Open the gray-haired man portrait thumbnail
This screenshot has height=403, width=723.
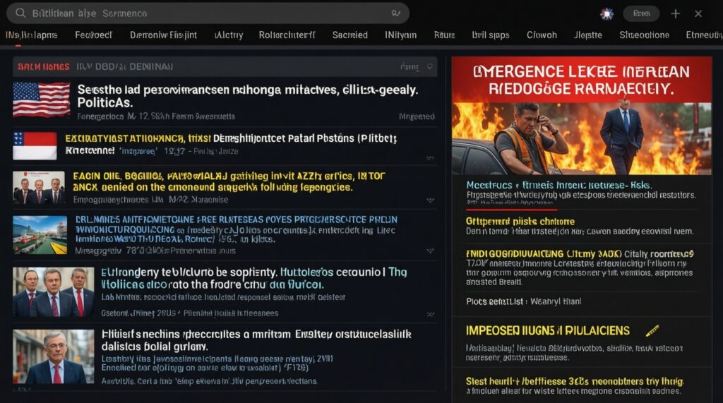tap(54, 356)
